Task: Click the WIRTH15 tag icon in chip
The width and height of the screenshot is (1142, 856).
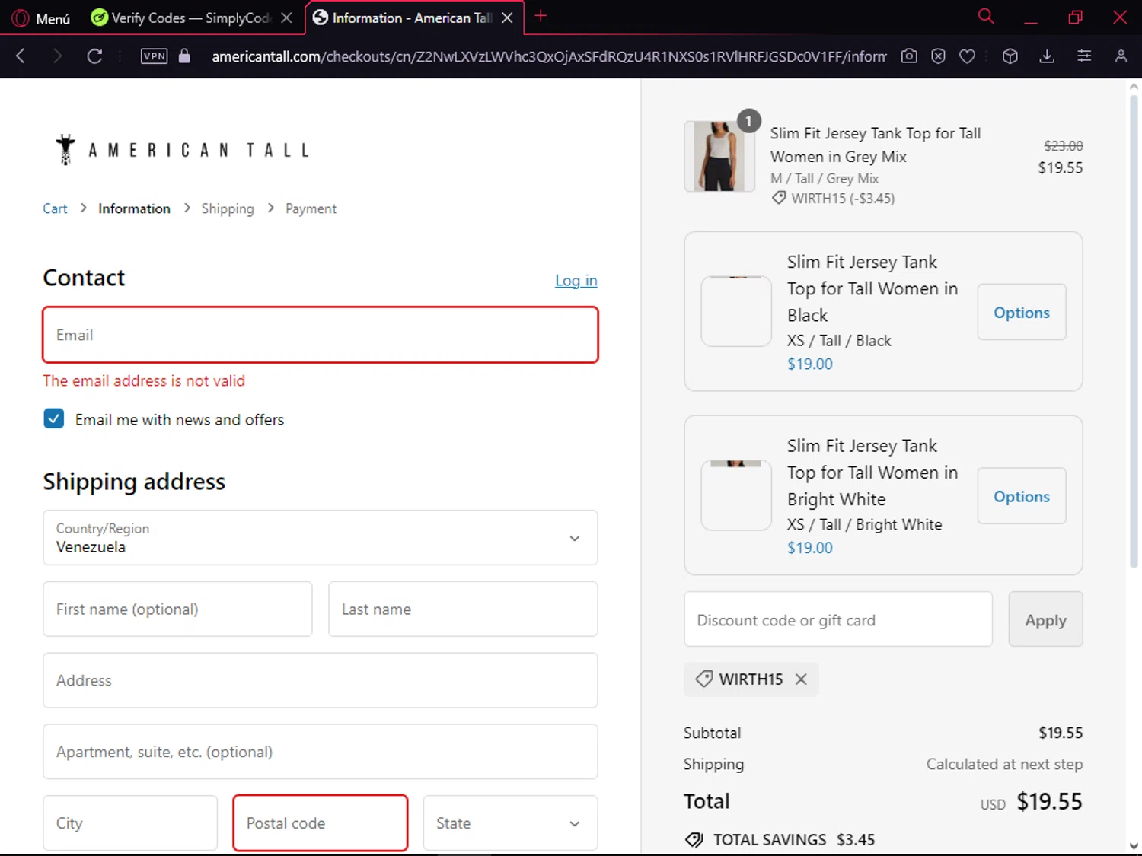Action: 704,679
